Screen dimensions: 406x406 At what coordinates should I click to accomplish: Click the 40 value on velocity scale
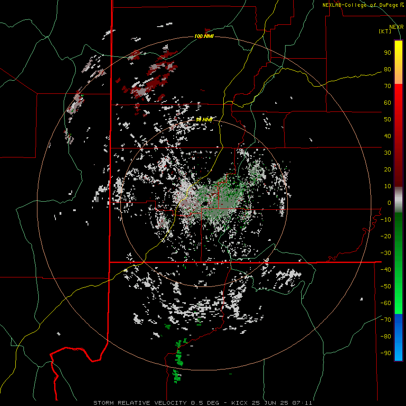(x=388, y=136)
